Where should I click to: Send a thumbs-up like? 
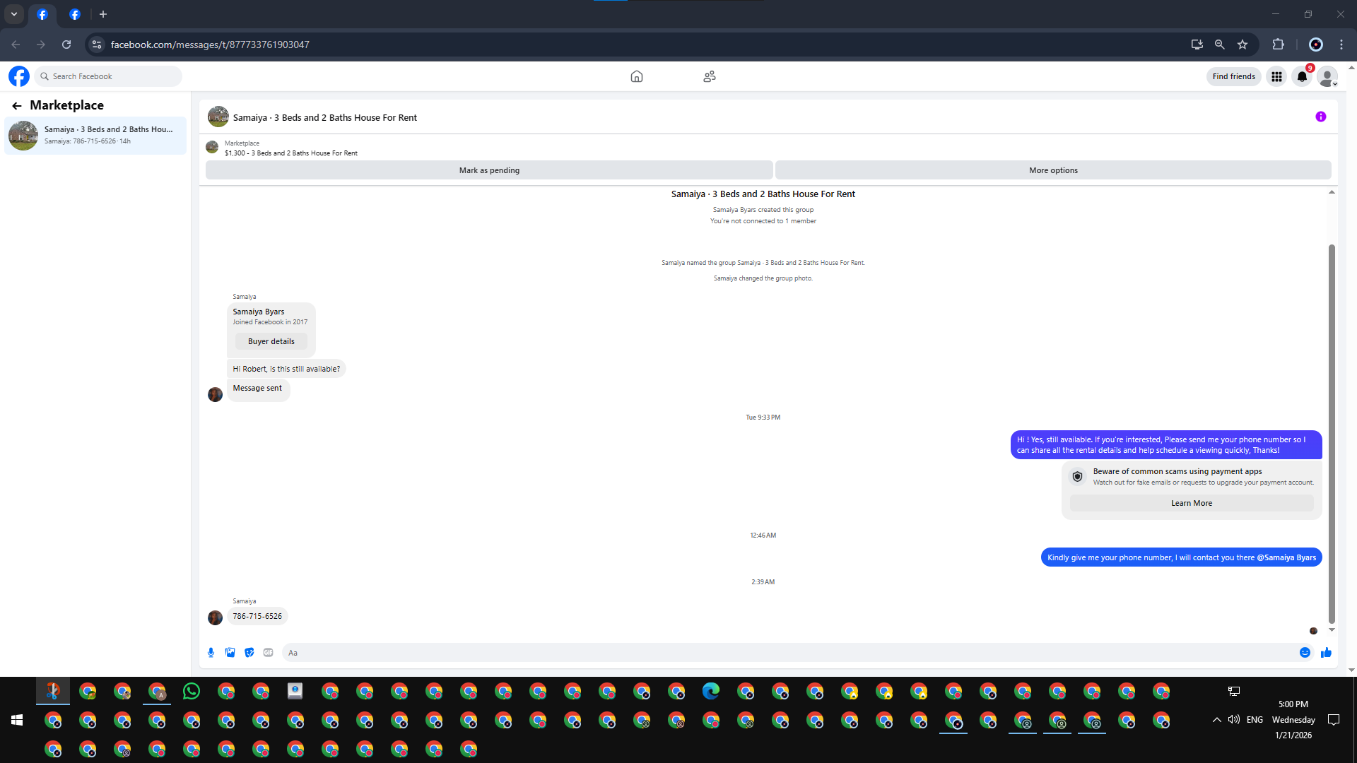1326,653
